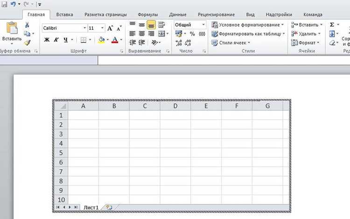Switch to the Команда tab

click(313, 14)
